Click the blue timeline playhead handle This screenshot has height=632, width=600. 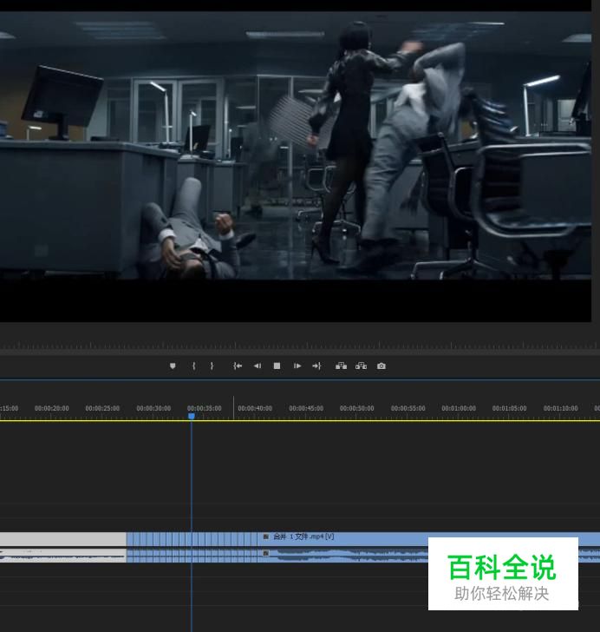coord(192,416)
